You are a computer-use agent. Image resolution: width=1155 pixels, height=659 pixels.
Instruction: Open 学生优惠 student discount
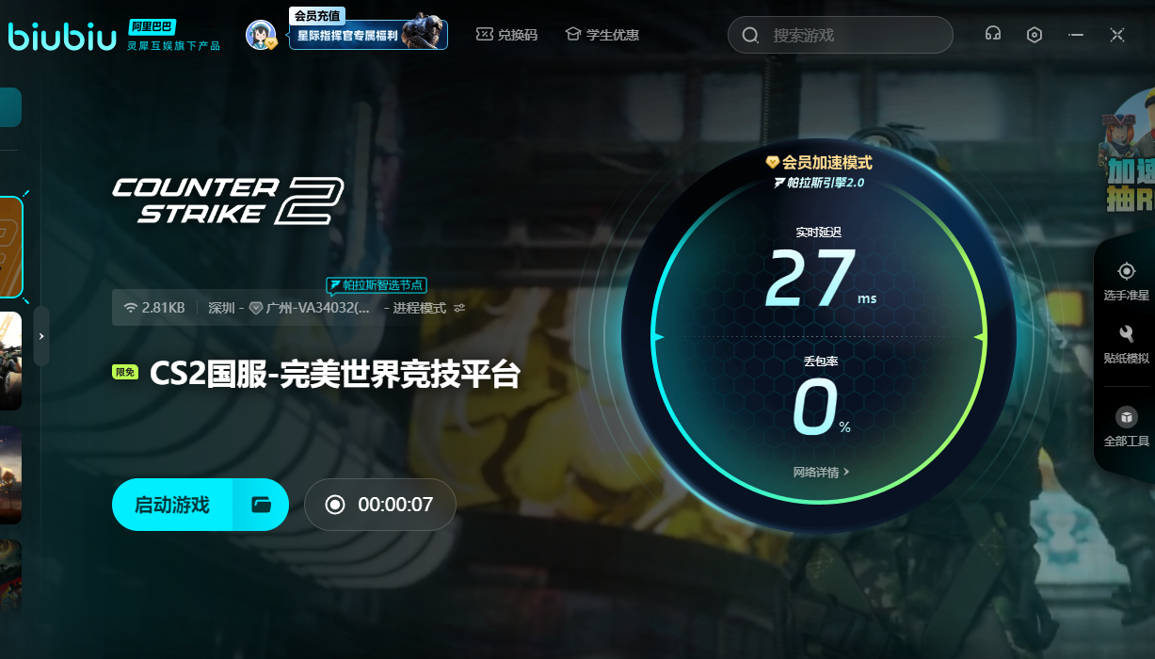click(x=602, y=35)
